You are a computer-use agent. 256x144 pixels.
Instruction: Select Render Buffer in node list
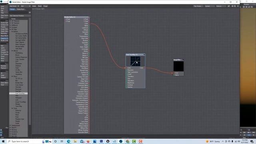pyautogui.click(x=20, y=46)
